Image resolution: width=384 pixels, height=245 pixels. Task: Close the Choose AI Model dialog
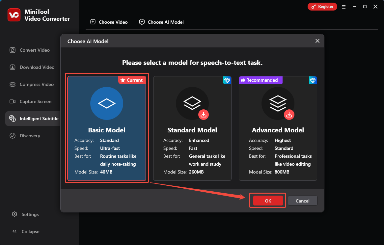[x=317, y=41]
